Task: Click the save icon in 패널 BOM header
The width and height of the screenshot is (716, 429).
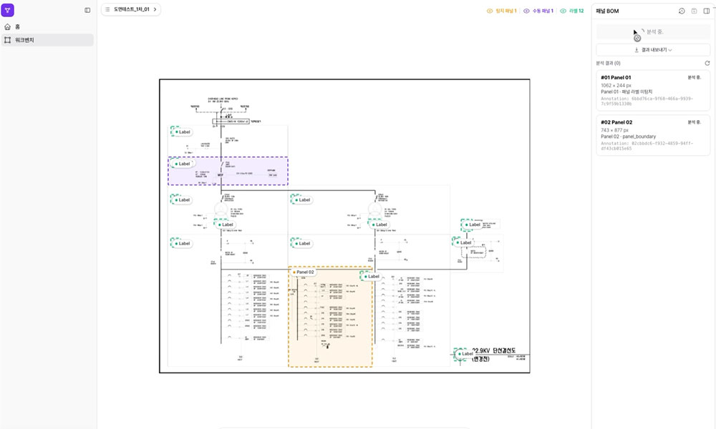Action: pyautogui.click(x=694, y=11)
